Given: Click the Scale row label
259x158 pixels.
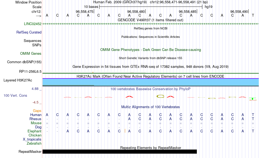Looking at the screenshot, I should point(37,7).
